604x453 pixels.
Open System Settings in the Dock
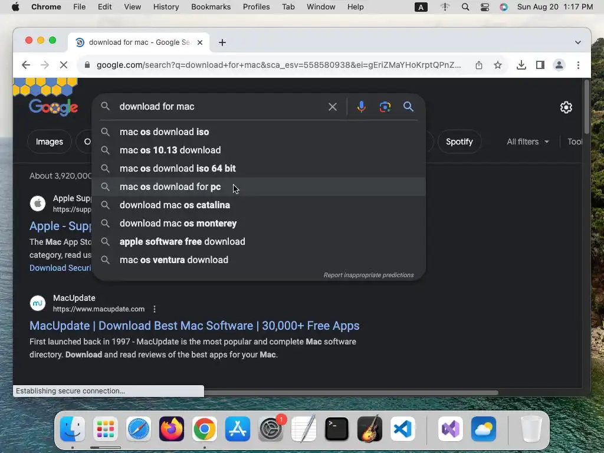(270, 429)
